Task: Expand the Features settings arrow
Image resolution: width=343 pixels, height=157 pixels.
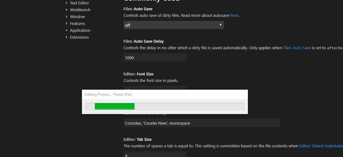Action: pos(67,23)
